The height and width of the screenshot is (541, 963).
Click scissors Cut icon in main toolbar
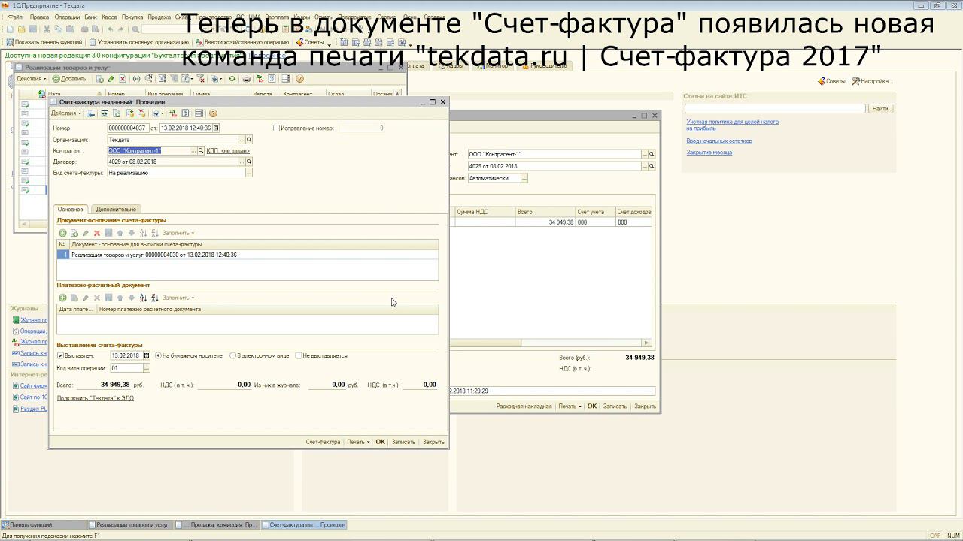[47, 29]
